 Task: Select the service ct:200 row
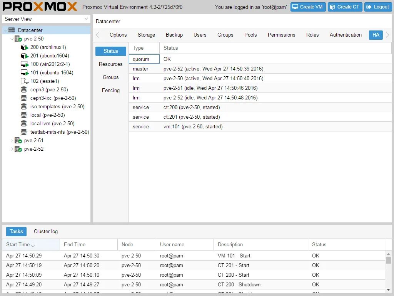pyautogui.click(x=260, y=108)
